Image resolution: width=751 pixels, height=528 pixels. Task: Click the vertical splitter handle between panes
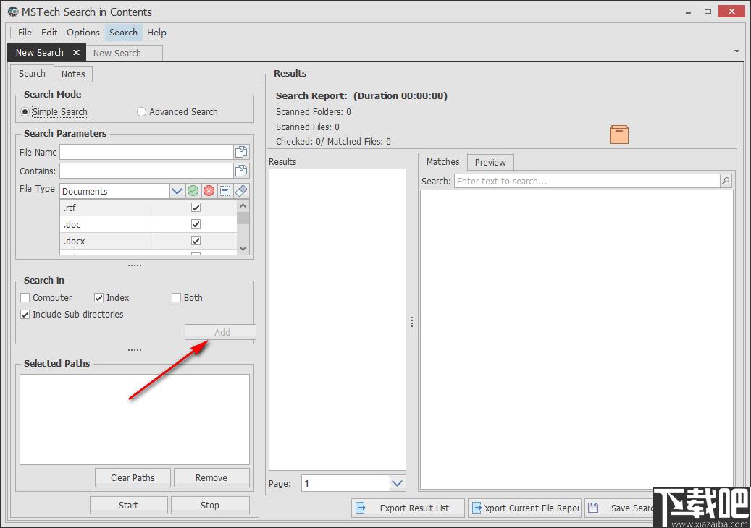pos(412,322)
